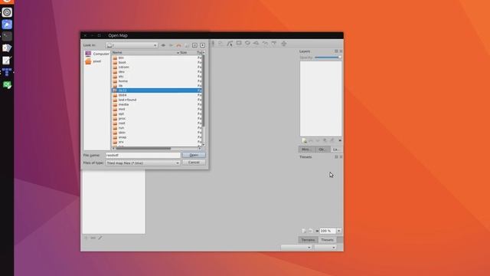Select Edit Polygons tool in Tiled toolbar
The width and height of the screenshot is (490, 276).
pos(230,44)
